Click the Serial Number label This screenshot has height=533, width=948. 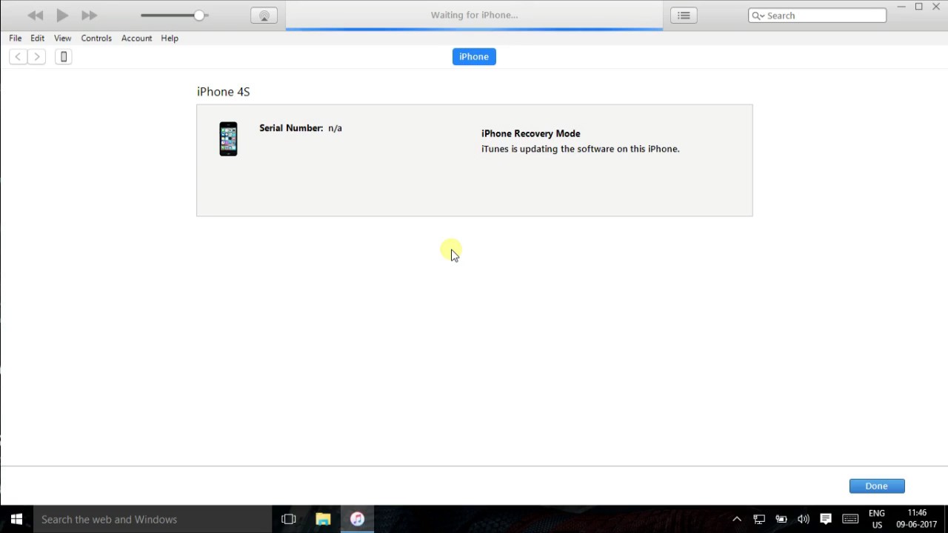click(x=291, y=128)
